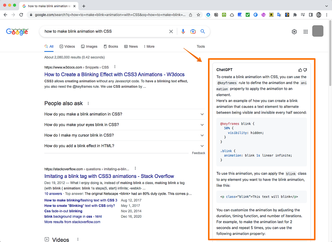Viewport: 332px width, 242px height.
Task: Open "More results from stackoverflow.com"
Action: click(72, 222)
